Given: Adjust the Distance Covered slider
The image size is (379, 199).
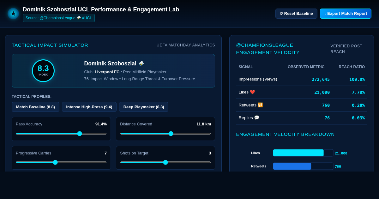Looking at the screenshot, I should (x=165, y=134).
